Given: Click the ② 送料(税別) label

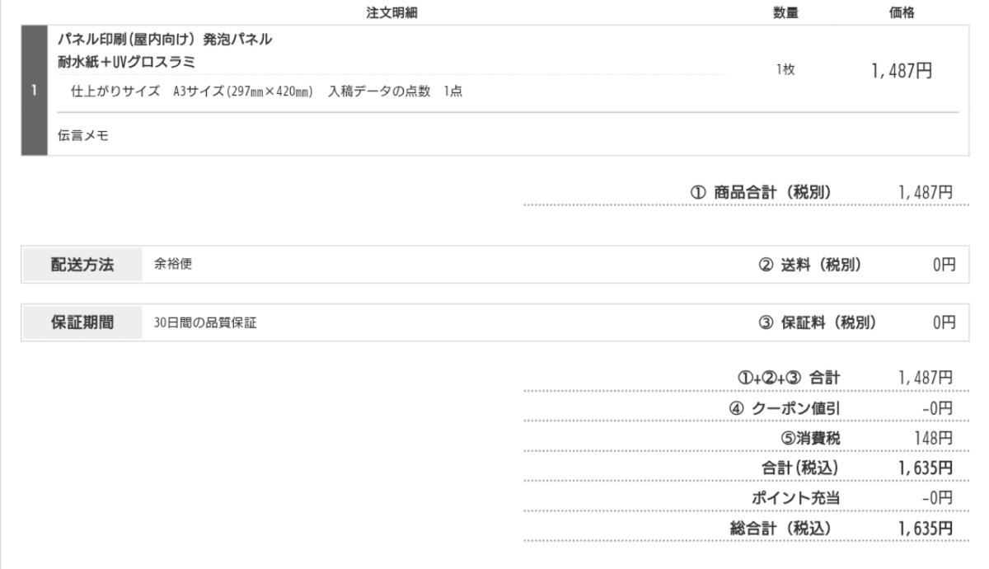Looking at the screenshot, I should point(813,265).
